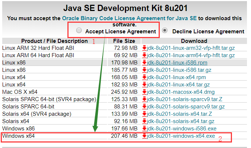
Task: Download jdk-8u201-linux-i586.rpm
Action: pos(177,63)
